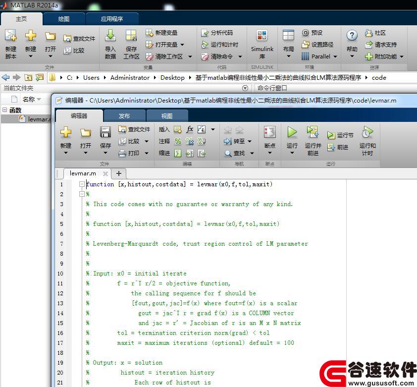Click the Community icon

368,33
